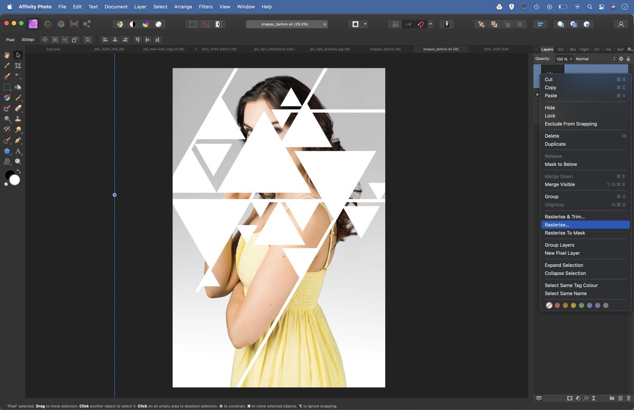Toggle the grid icon in the toolbar
The height and width of the screenshot is (410, 634).
(x=395, y=24)
